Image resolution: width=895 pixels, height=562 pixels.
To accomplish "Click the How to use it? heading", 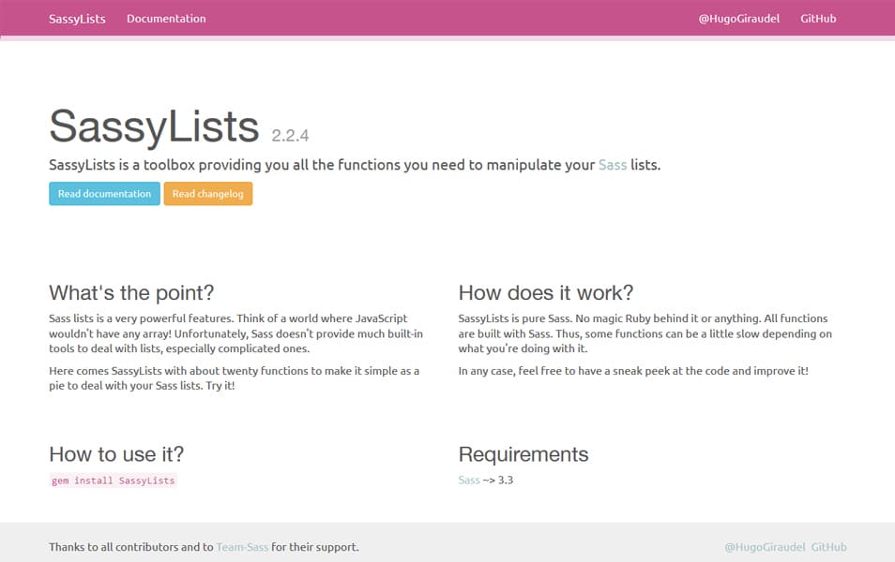I will click(115, 454).
